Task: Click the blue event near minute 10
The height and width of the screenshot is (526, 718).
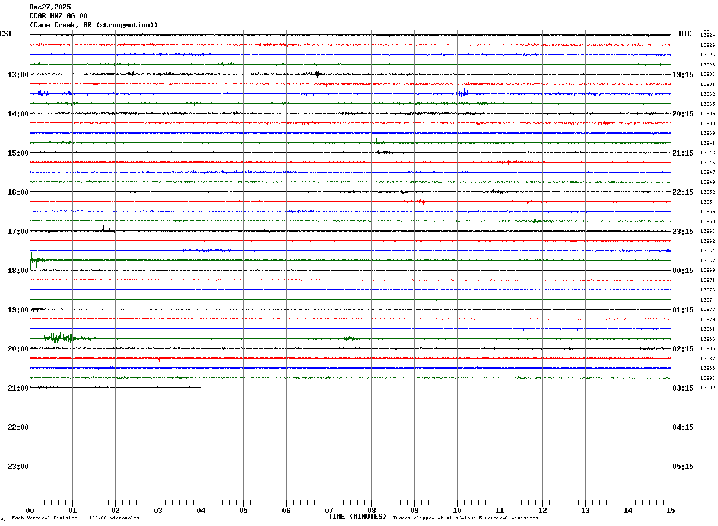Action: coord(463,93)
